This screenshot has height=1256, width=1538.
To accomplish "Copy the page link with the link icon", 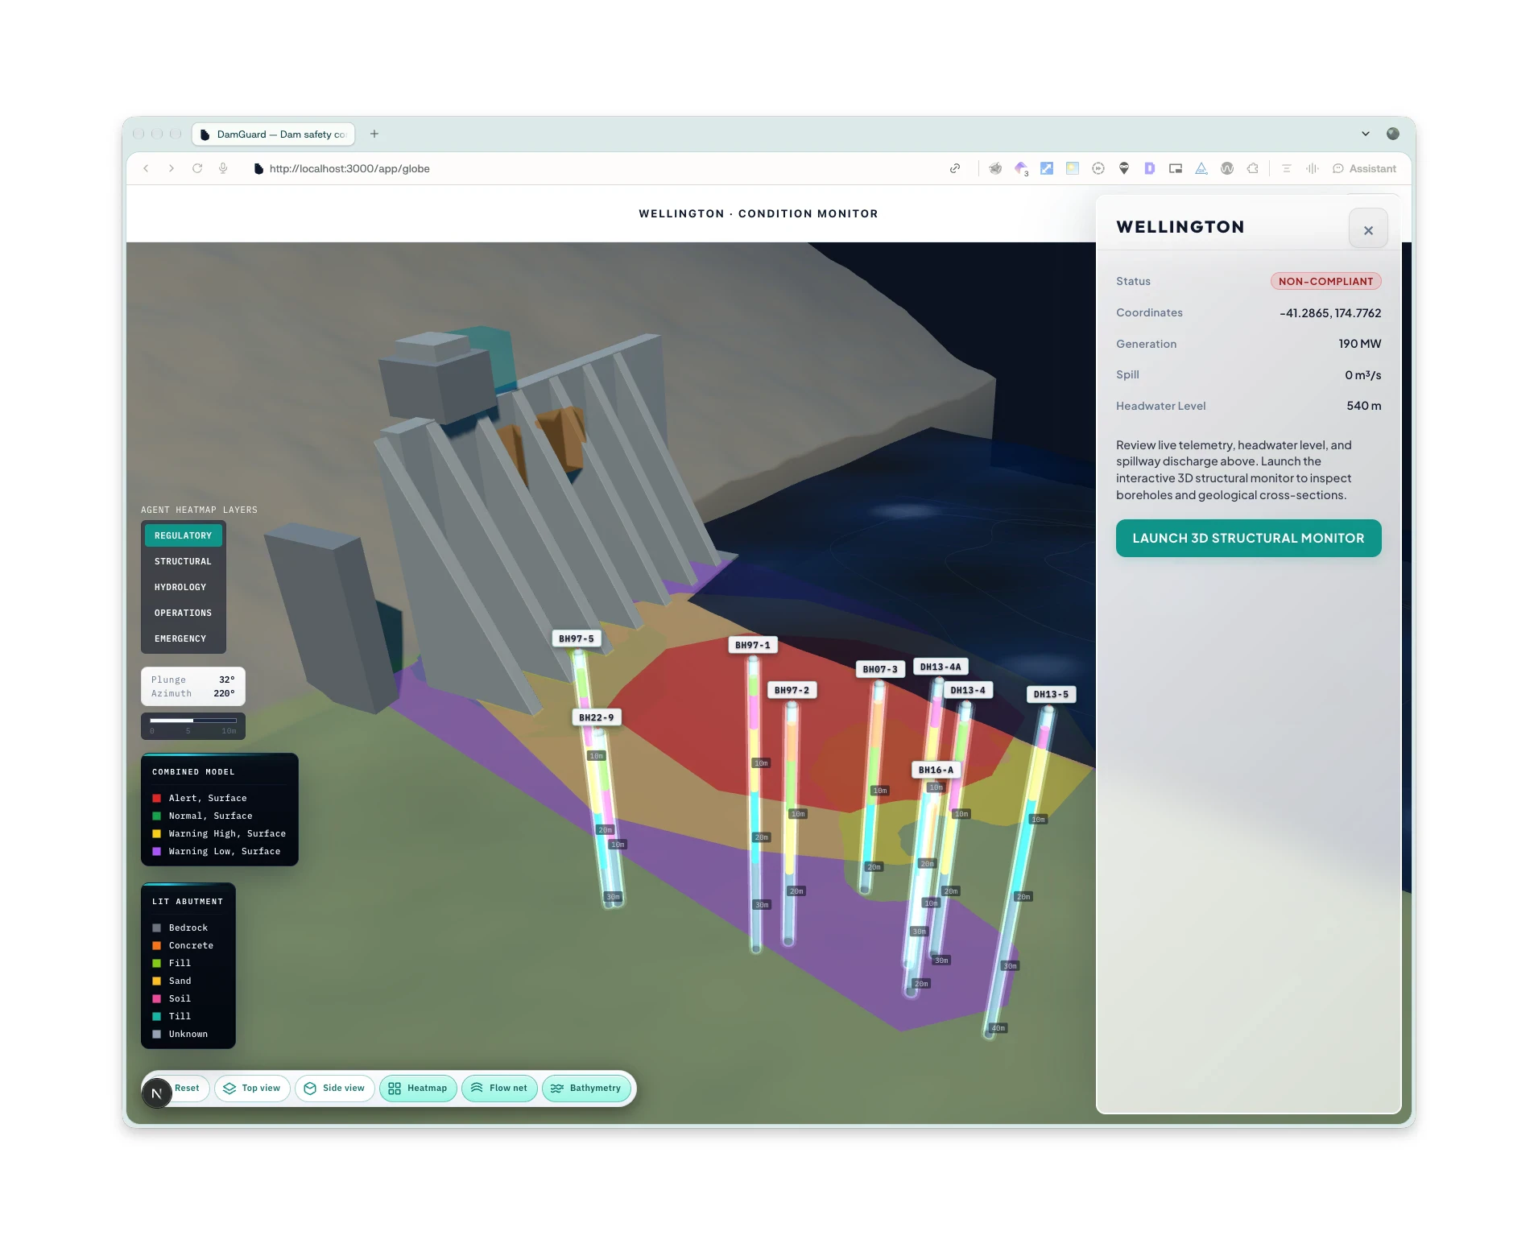I will 955,168.
